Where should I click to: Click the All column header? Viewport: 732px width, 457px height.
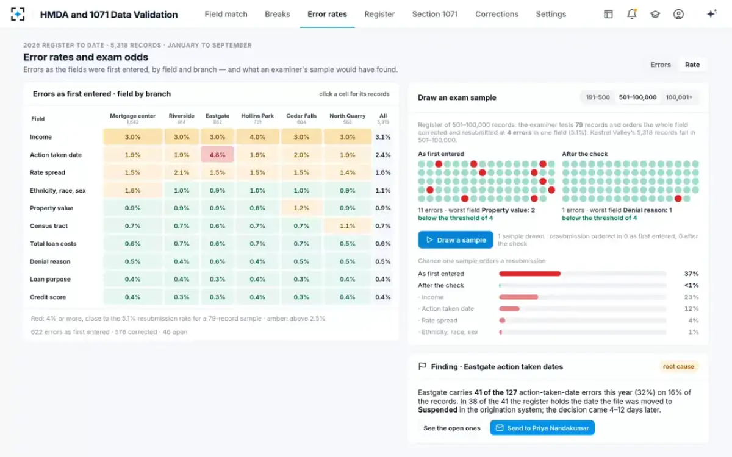point(383,118)
